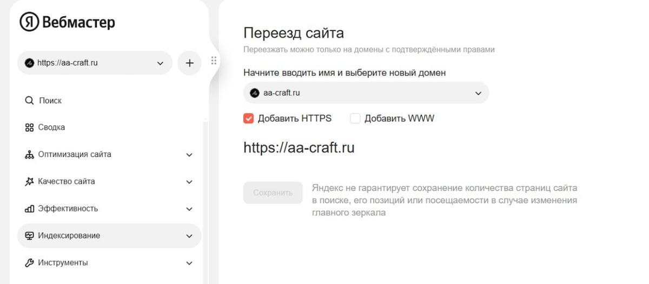Click the Сводка grid icon
Image resolution: width=649 pixels, height=284 pixels.
[x=29, y=128]
